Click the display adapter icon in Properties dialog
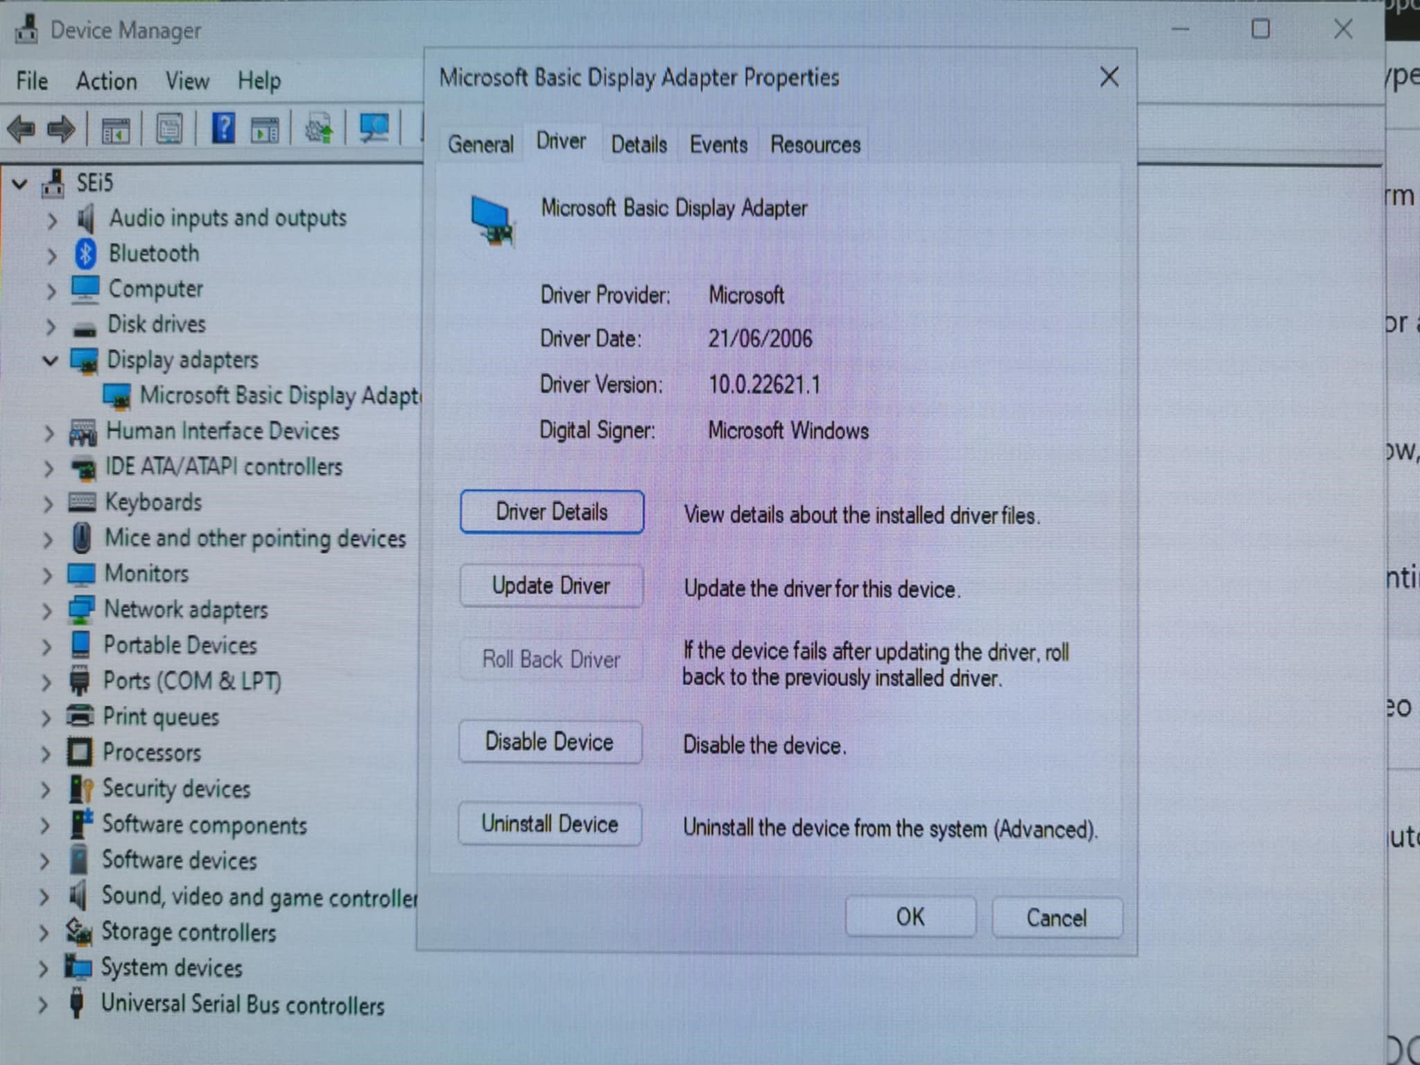 click(492, 221)
